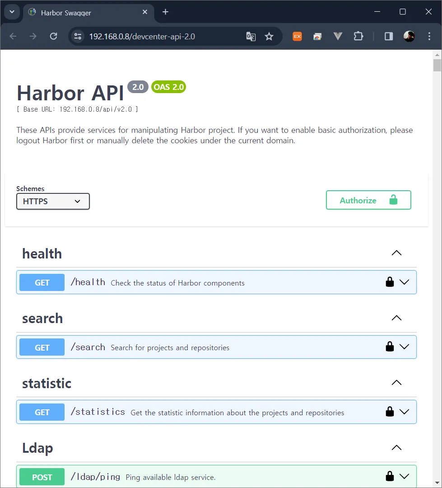Click the POST badge for /ldap/ping
The width and height of the screenshot is (442, 488).
pyautogui.click(x=42, y=477)
